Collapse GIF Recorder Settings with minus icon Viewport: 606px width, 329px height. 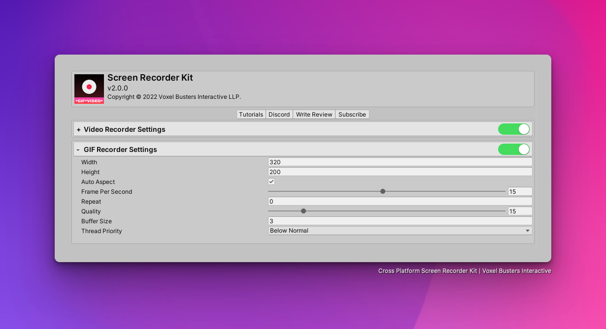click(x=78, y=150)
